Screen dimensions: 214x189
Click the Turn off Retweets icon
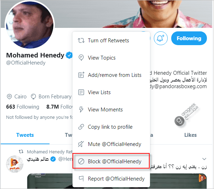81,41
